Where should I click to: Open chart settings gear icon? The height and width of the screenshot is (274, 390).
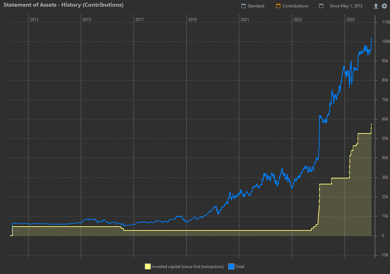click(x=384, y=6)
